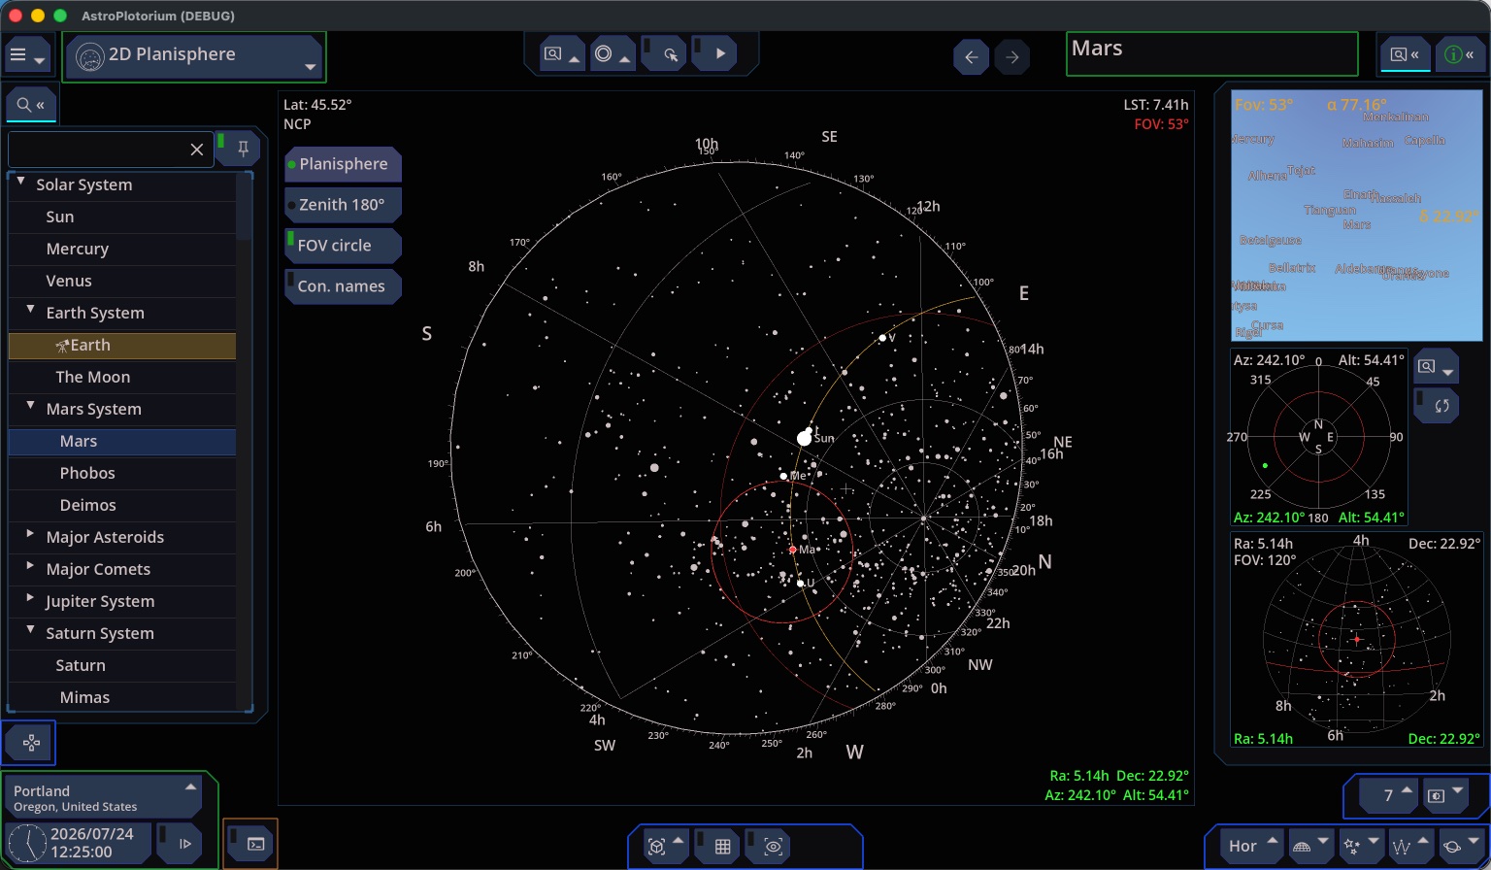Click the gamepad navigation icon
1491x870 pixels.
click(x=30, y=744)
